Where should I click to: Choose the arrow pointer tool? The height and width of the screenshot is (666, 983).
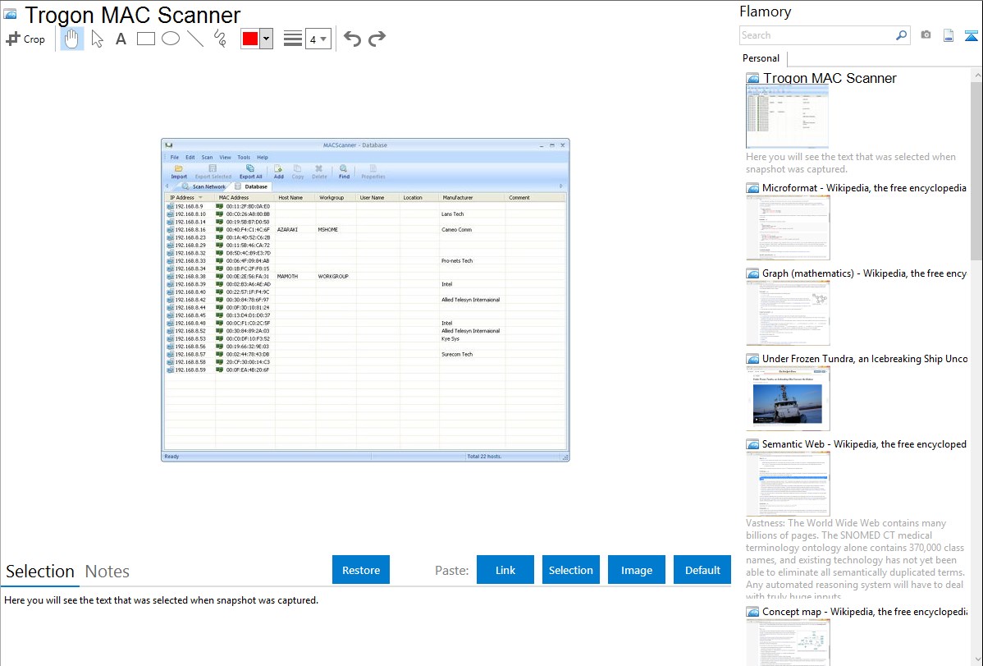(x=97, y=39)
